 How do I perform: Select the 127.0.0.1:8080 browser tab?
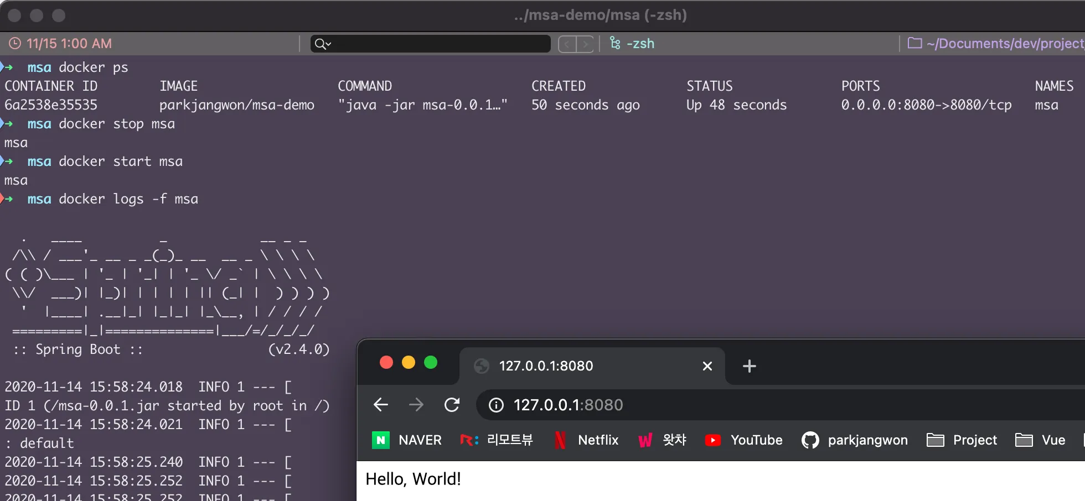592,366
